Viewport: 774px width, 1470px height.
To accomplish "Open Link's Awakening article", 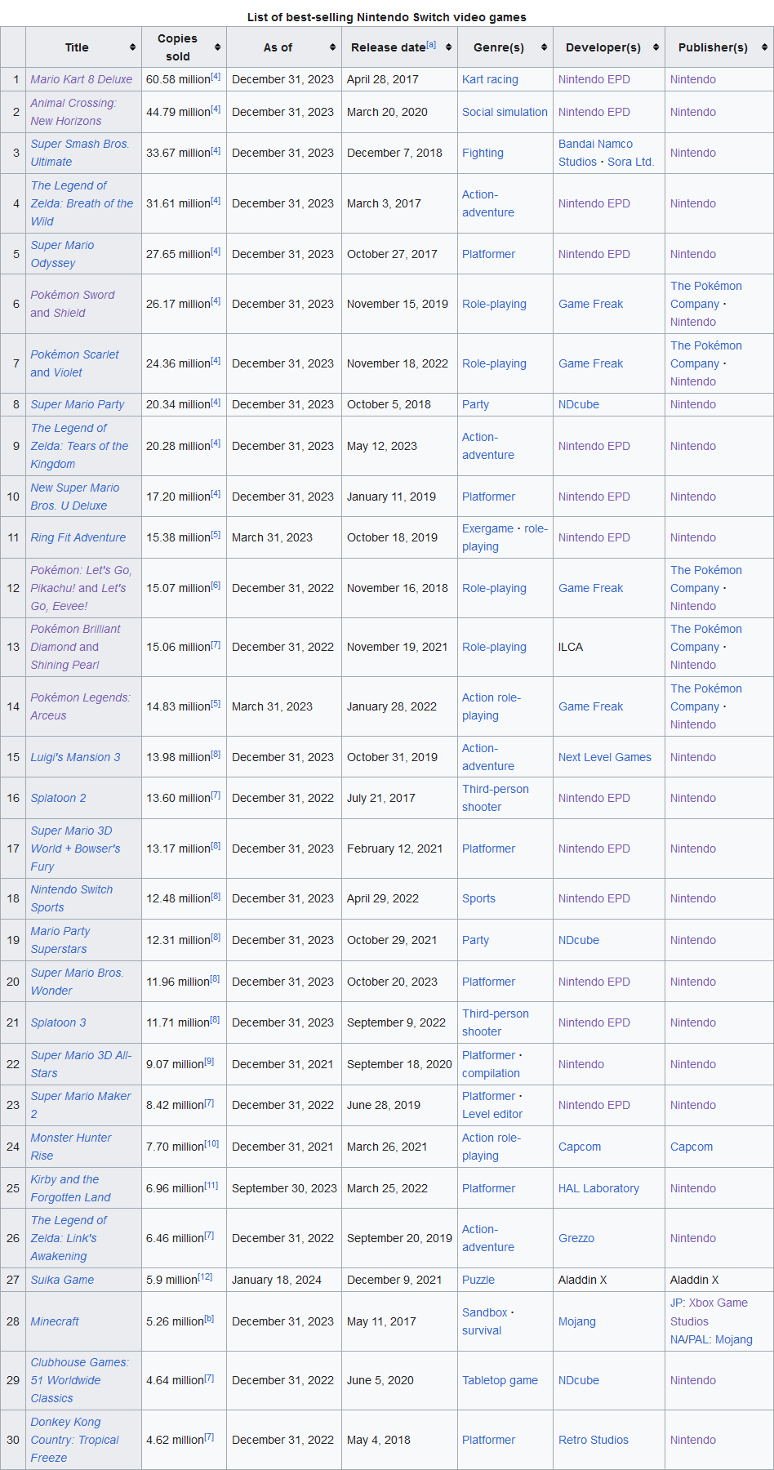I will [69, 1238].
